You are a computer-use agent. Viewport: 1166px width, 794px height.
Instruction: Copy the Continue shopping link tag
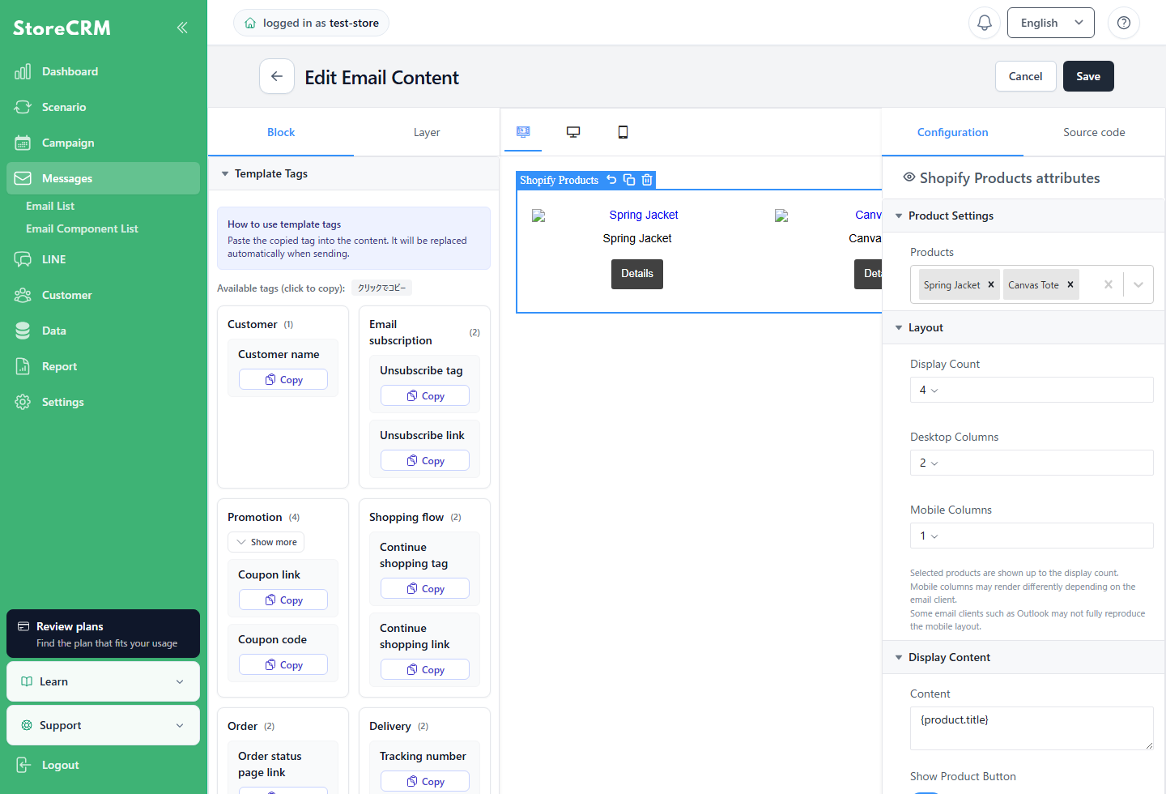point(425,669)
